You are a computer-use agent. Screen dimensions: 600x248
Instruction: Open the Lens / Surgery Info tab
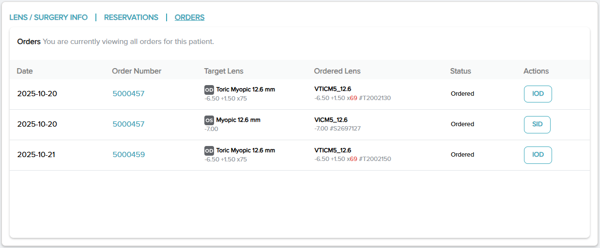click(x=48, y=17)
